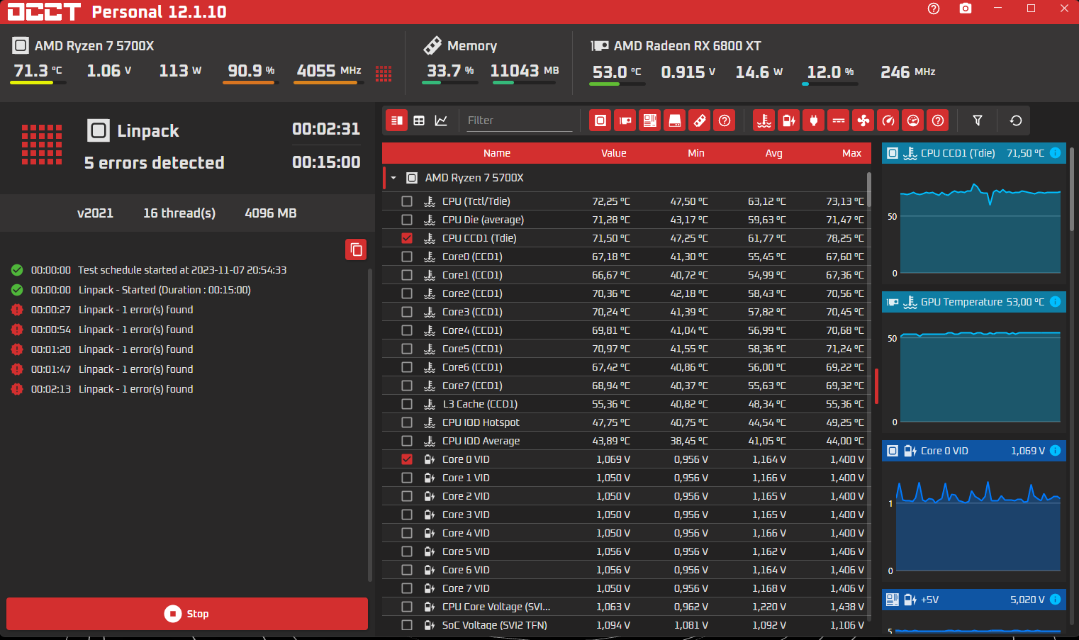Collapse the AMD Ryzen 7 5700X sensor group
Image resolution: width=1079 pixels, height=640 pixels.
pyautogui.click(x=393, y=178)
